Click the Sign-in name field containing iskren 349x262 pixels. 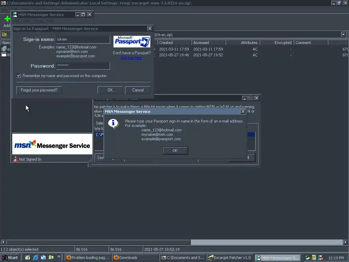83,40
